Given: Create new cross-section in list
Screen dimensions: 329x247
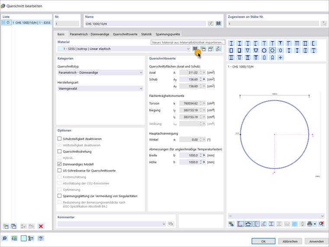Looking at the screenshot, I should coord(6,226).
